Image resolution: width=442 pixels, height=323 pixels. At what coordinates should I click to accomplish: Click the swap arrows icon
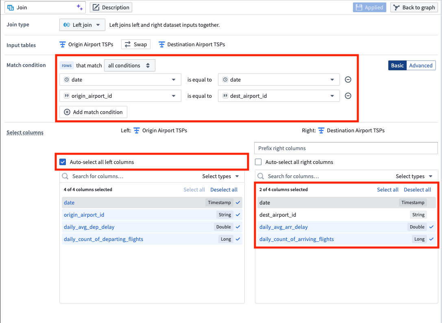click(128, 45)
